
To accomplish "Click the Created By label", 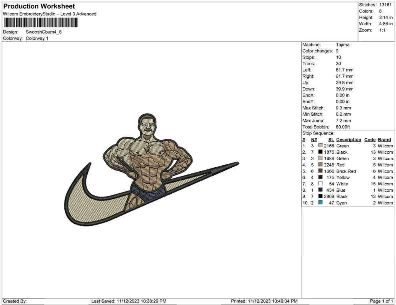I will click(15, 301).
